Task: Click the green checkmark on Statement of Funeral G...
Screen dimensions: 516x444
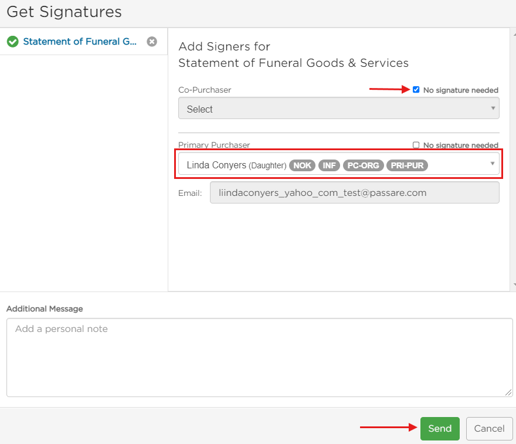Action: point(12,41)
